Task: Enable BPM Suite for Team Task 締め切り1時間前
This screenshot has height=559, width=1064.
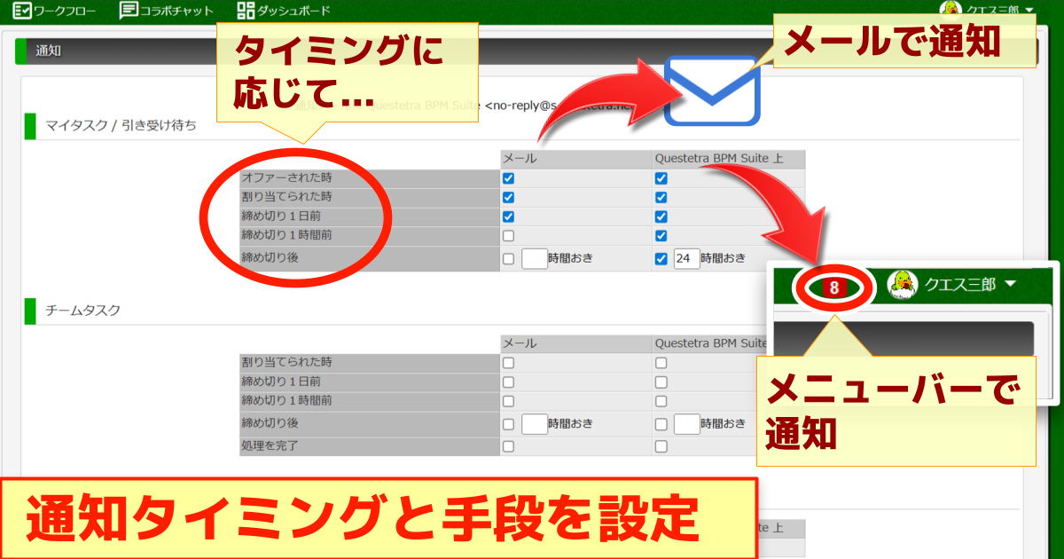Action: tap(661, 401)
